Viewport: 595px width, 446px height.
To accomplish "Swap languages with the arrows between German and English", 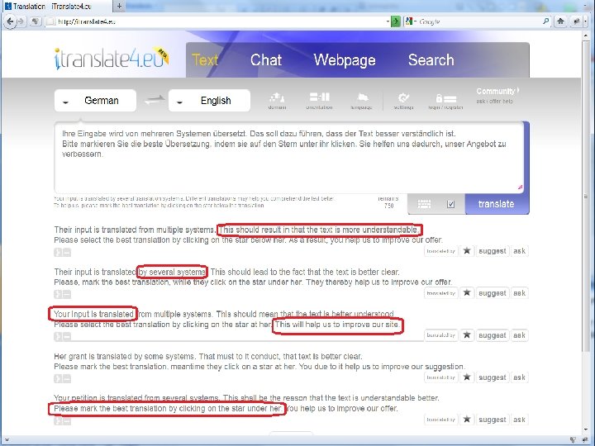I will point(154,101).
